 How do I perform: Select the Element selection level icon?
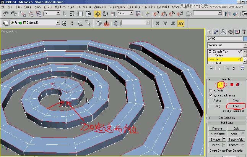pos(238,85)
